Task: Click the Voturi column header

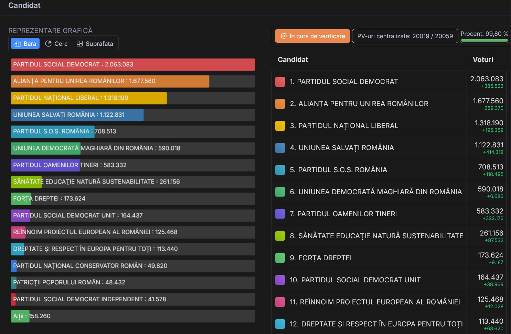Action: point(483,60)
